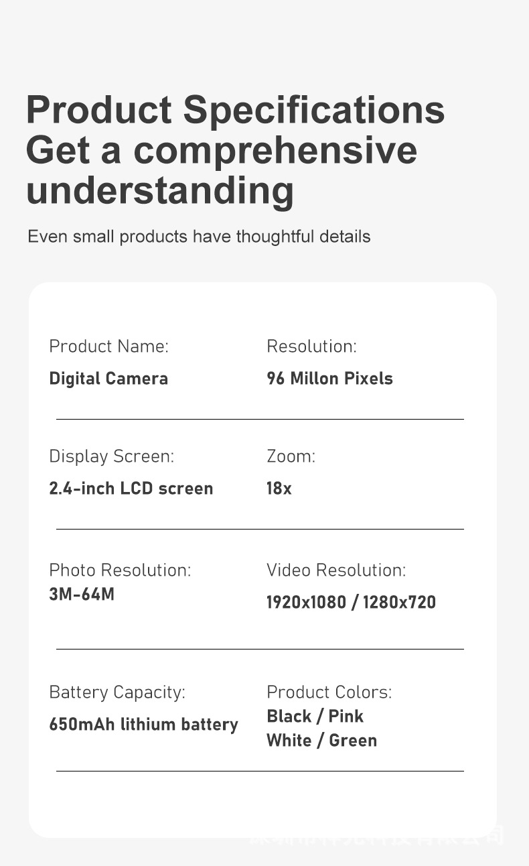Click the "Product Name:" label
Image resolution: width=529 pixels, height=866 pixels.
108,347
